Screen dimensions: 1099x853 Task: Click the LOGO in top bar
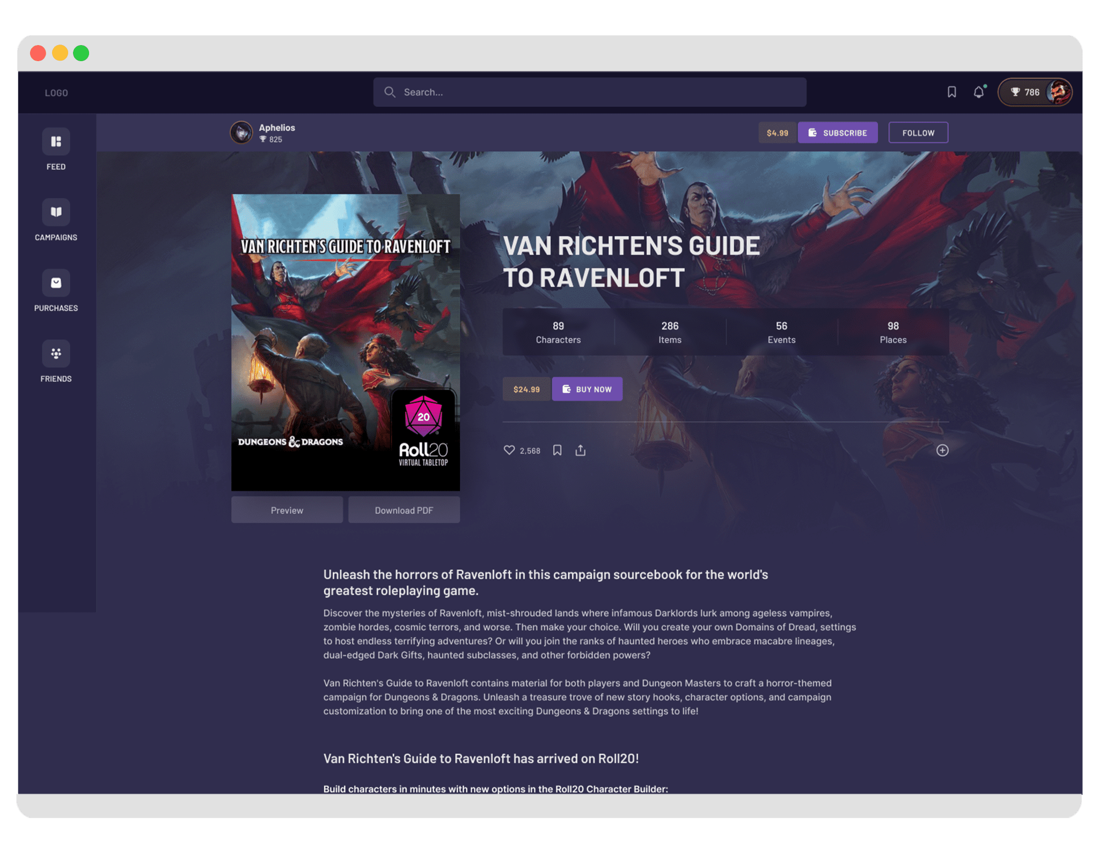[56, 93]
